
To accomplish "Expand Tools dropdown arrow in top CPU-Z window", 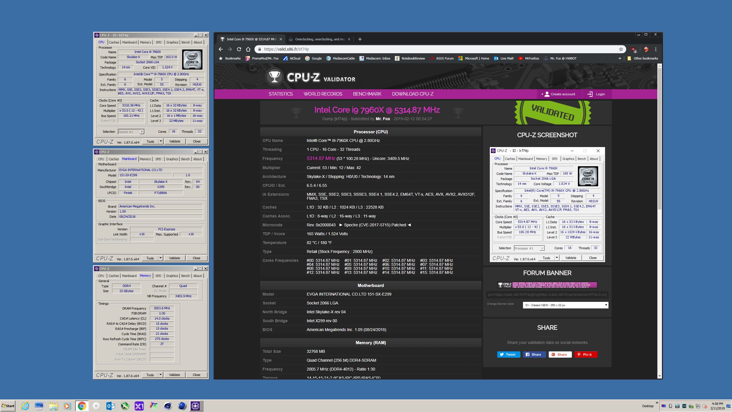I will pyautogui.click(x=161, y=141).
